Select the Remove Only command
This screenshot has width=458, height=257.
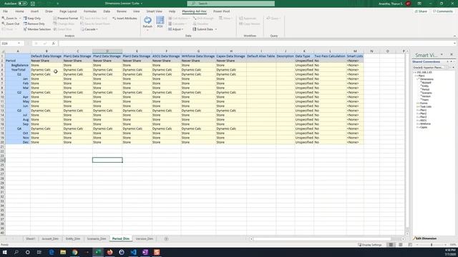(x=34, y=24)
